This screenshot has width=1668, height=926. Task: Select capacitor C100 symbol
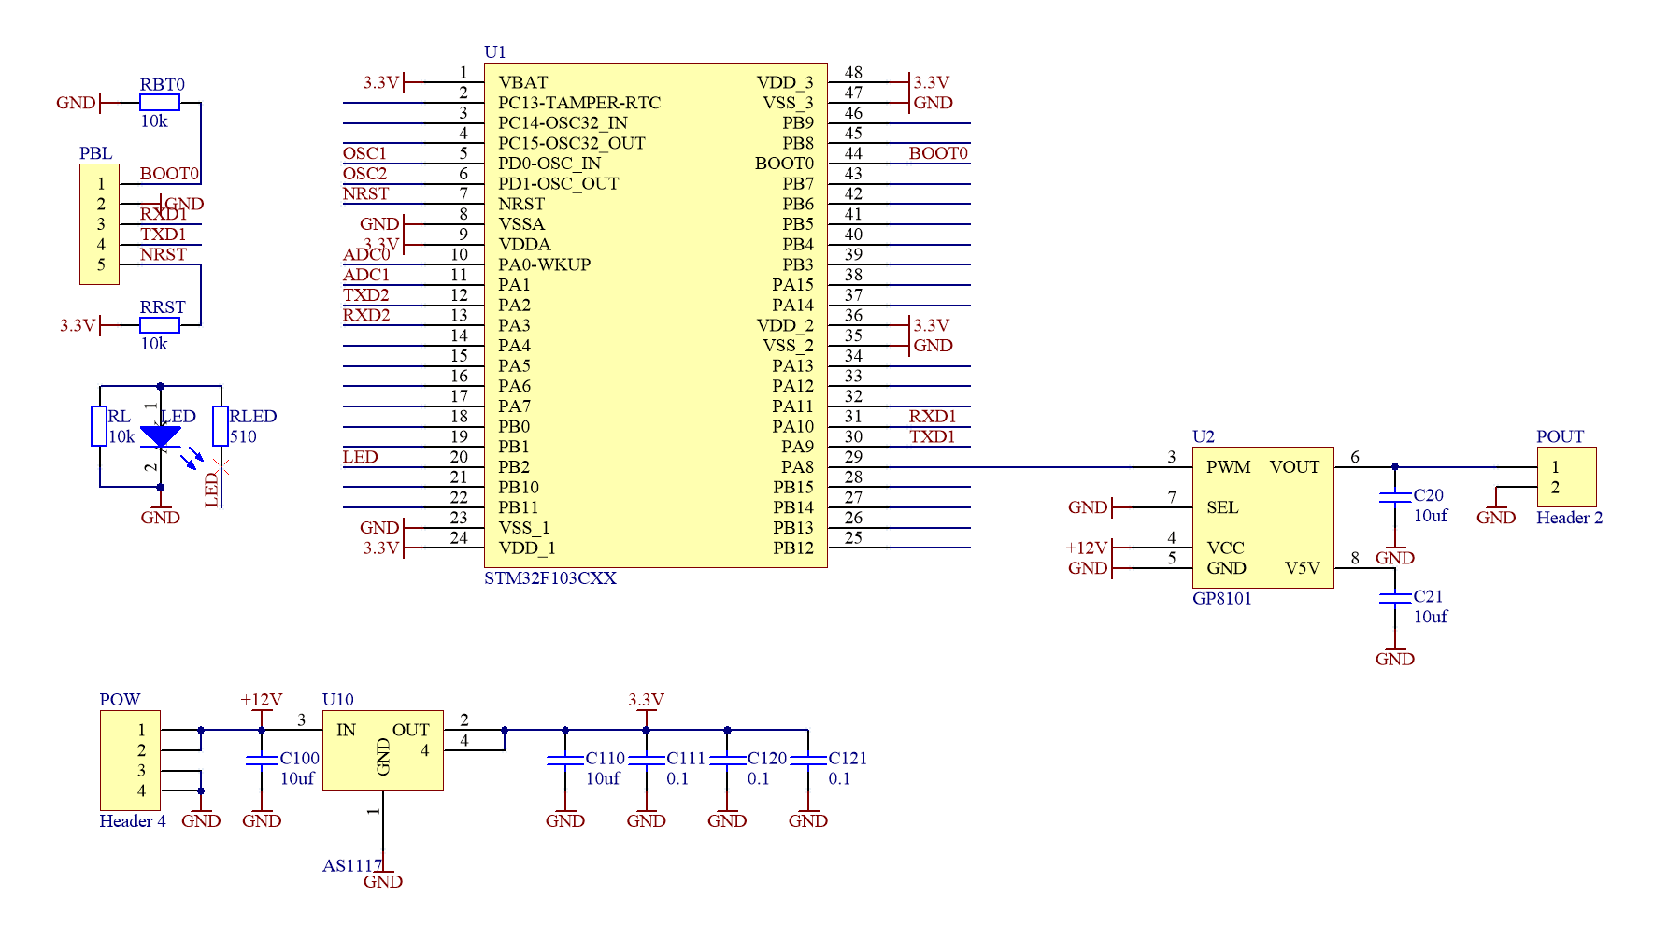pos(262,760)
